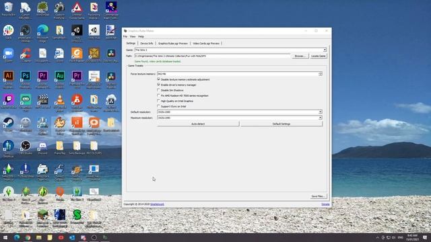Click the Edge icon in the taskbar
The image size is (431, 242).
(17, 237)
